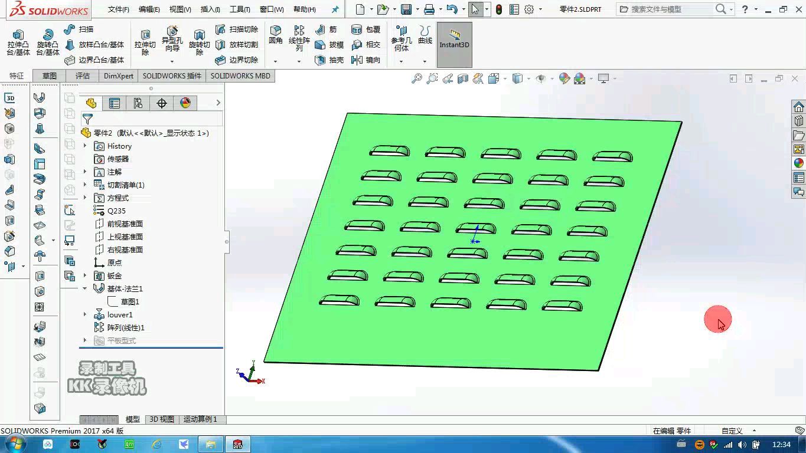The height and width of the screenshot is (453, 806).
Task: Click the zoom to fit magnifier icon
Action: tap(417, 78)
